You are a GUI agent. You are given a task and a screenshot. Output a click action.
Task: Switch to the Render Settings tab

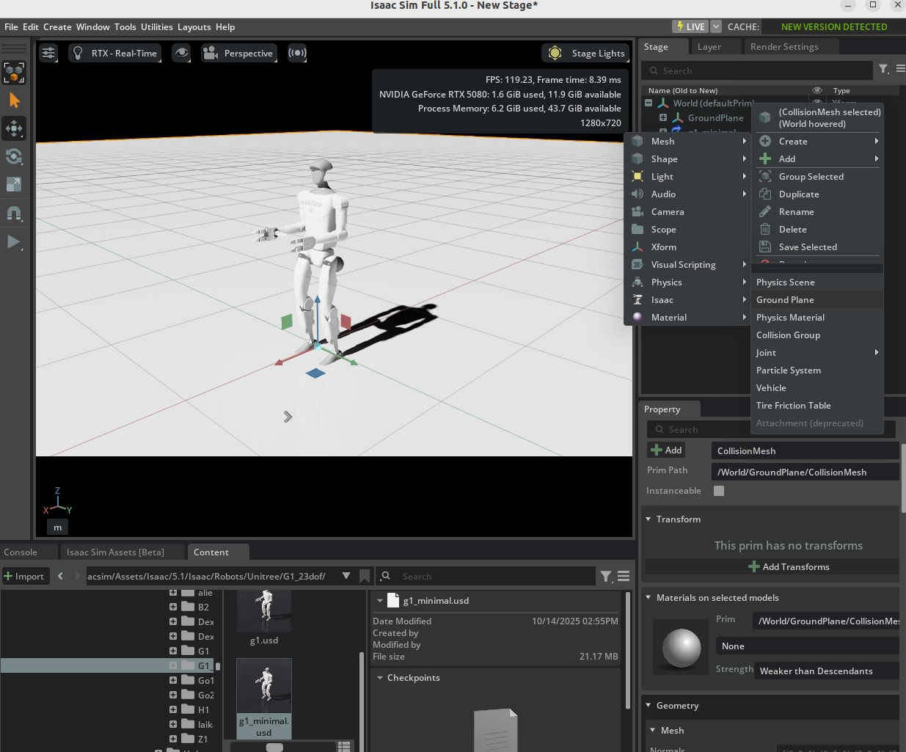(784, 47)
